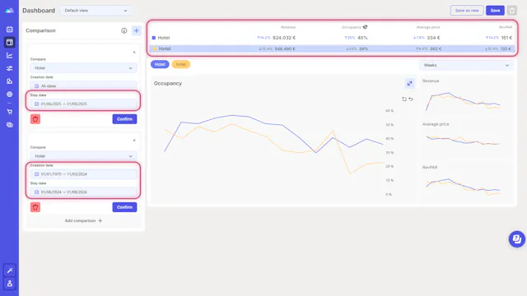Delete the first comparison with the trash button

[35, 118]
